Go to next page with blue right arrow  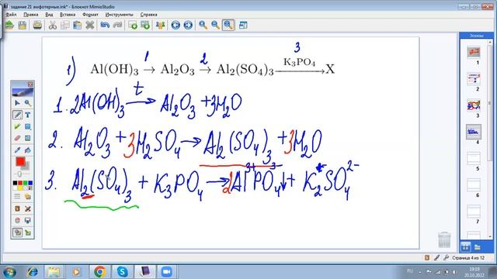pos(188,25)
